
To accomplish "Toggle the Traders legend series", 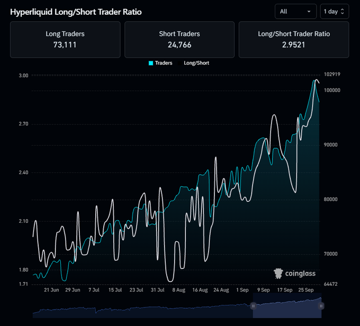I will pos(160,63).
